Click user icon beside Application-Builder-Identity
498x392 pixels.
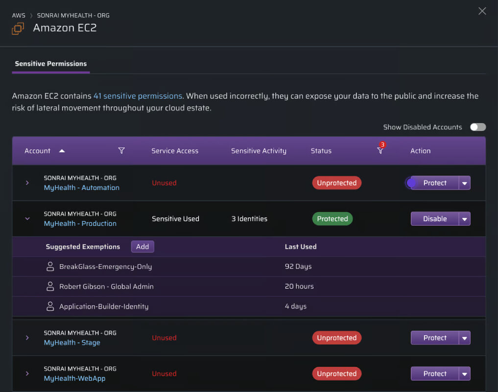tap(50, 306)
